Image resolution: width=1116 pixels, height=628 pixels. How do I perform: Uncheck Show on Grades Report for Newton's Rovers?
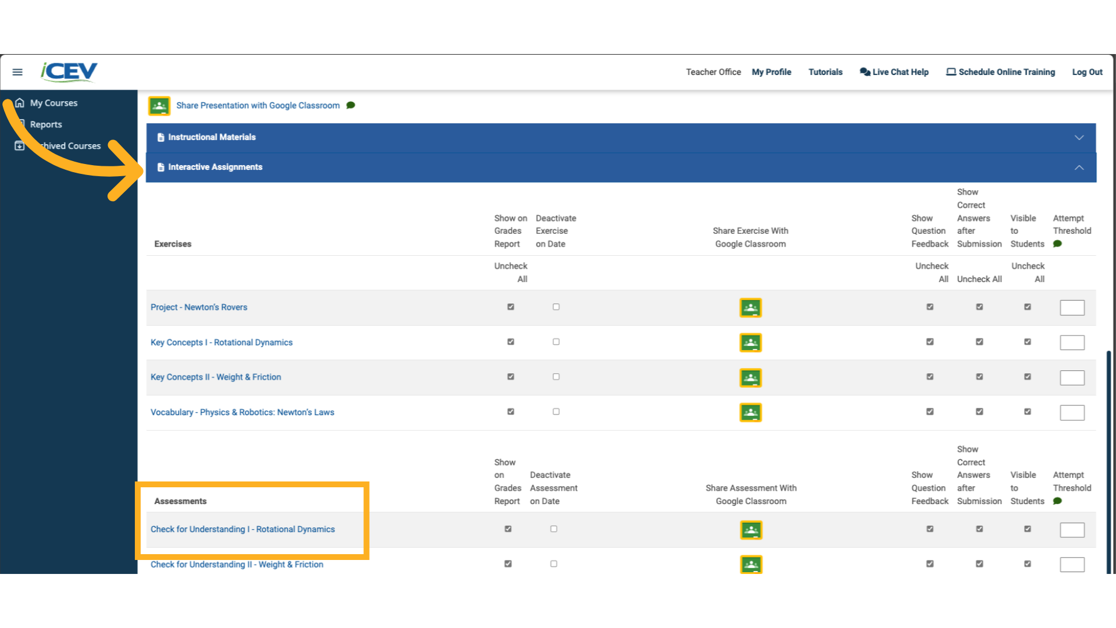point(511,306)
